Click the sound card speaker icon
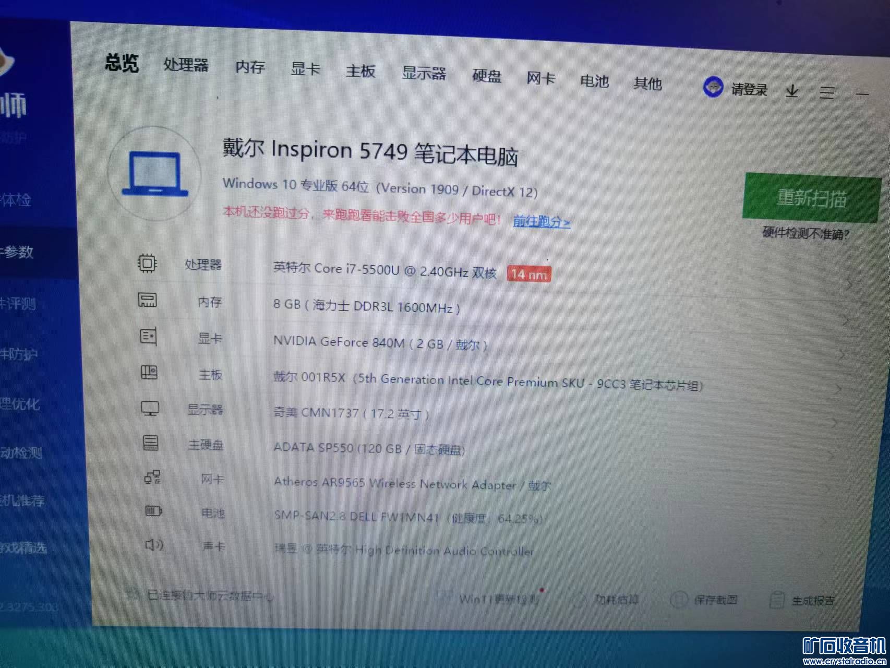Image resolution: width=890 pixels, height=668 pixels. click(154, 545)
